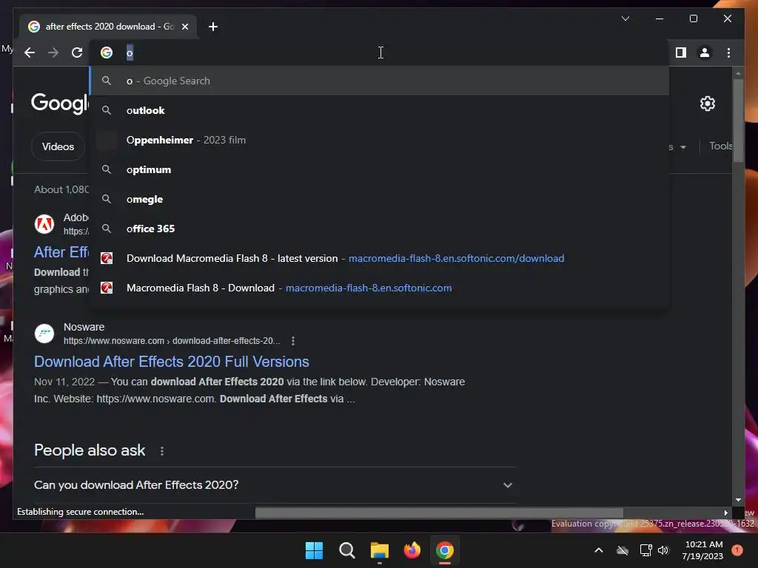Click the scroll right arrow on horizontal scrollbar
The height and width of the screenshot is (568, 758).
click(725, 513)
